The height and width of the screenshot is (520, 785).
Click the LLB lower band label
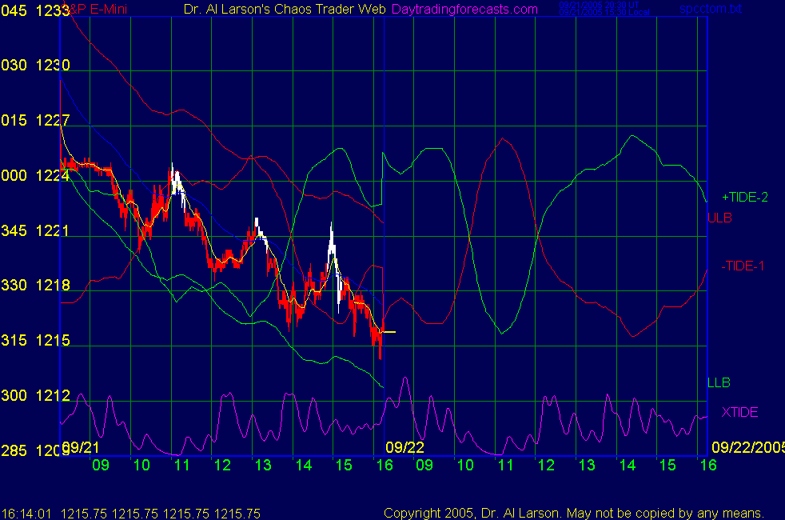tap(719, 382)
